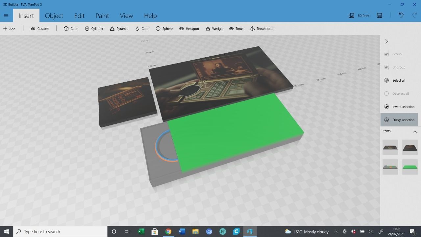Viewport: 421px width, 237px height.
Task: Insert a Sphere shape
Action: [x=164, y=29]
